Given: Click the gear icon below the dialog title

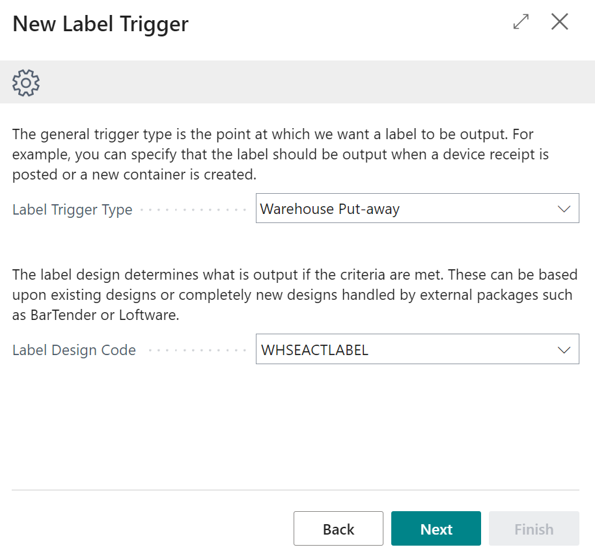Looking at the screenshot, I should [25, 83].
